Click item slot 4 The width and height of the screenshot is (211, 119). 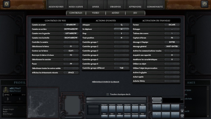(157, 115)
